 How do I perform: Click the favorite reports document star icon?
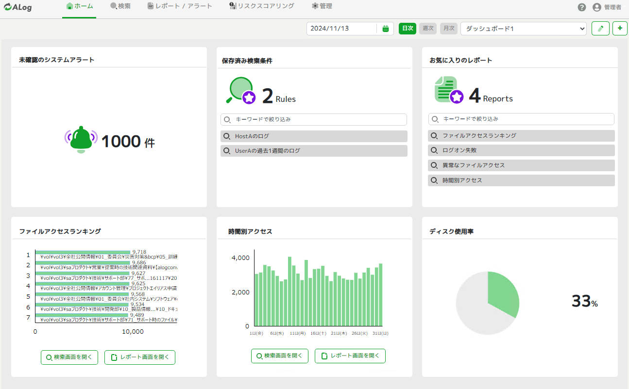click(449, 90)
